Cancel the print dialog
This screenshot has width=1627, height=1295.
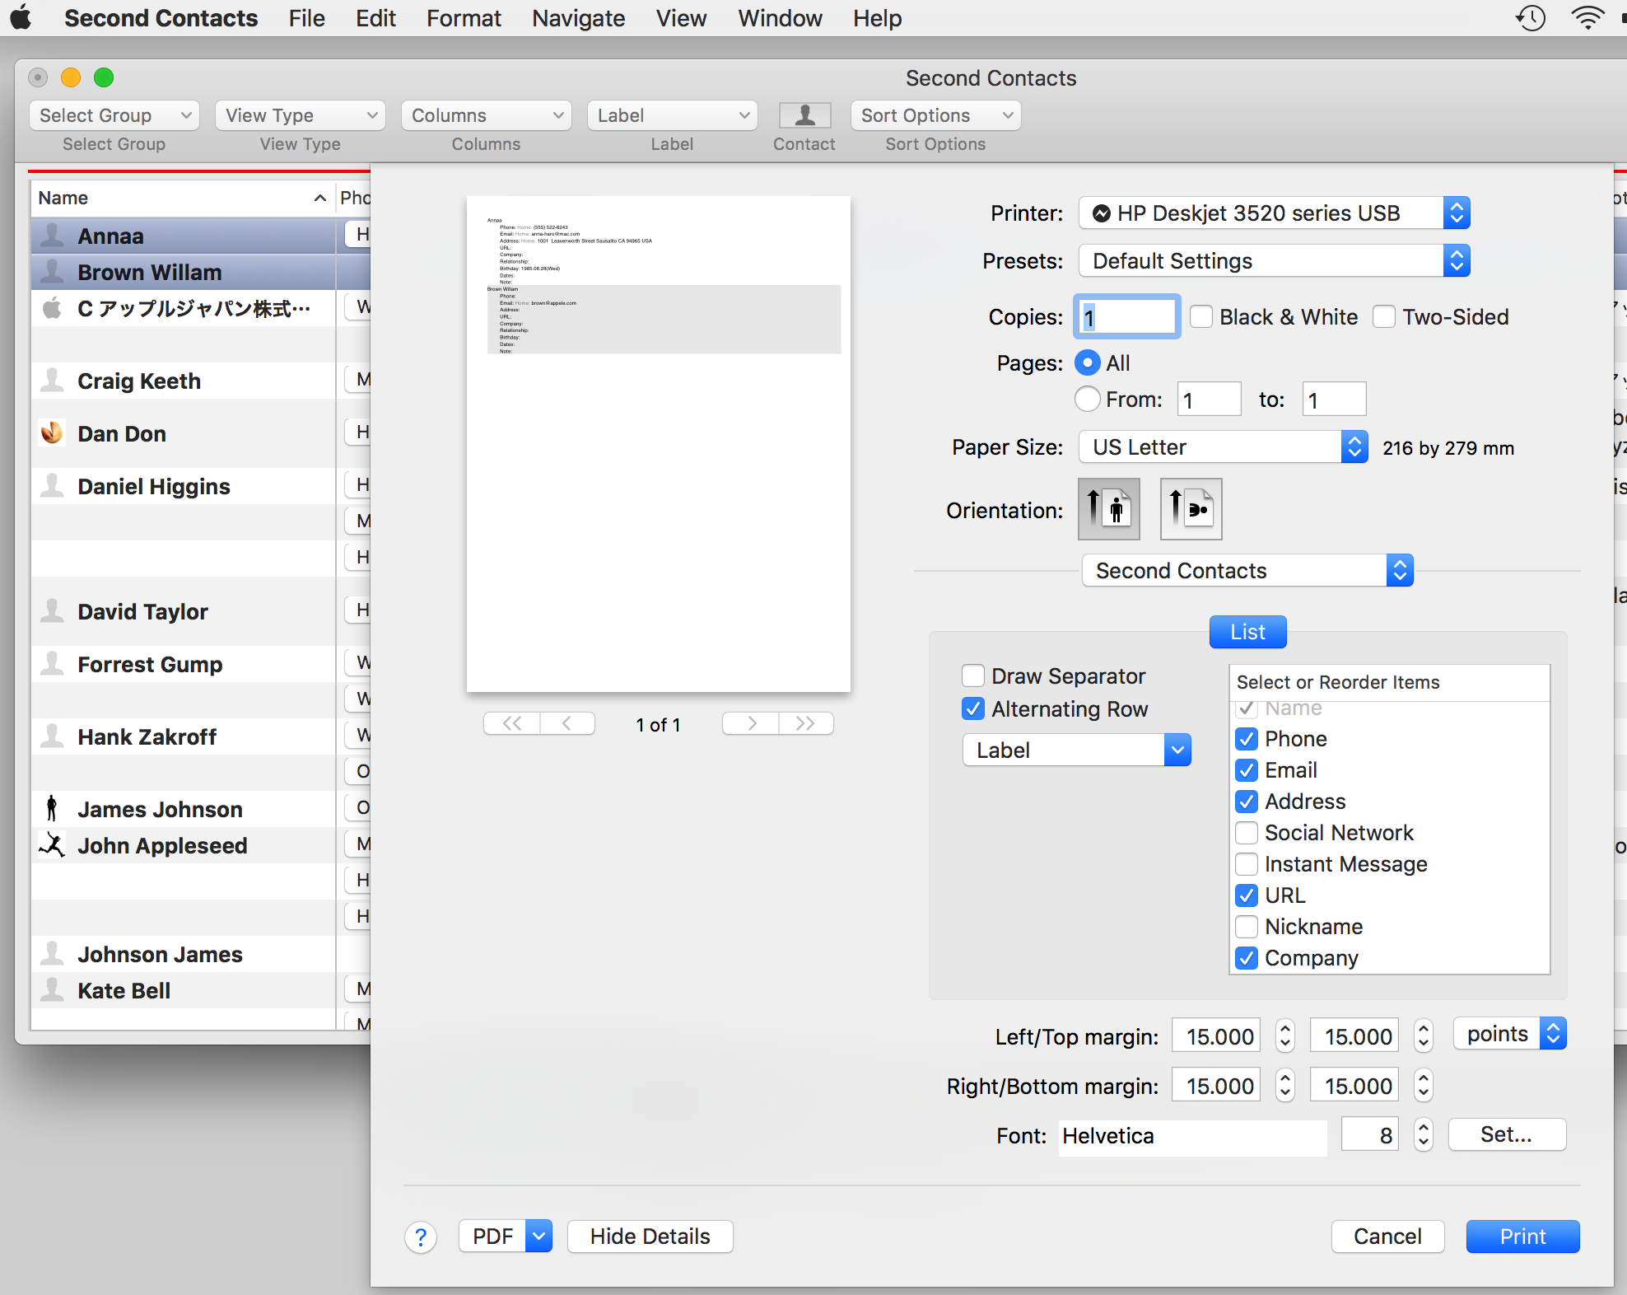(x=1387, y=1236)
